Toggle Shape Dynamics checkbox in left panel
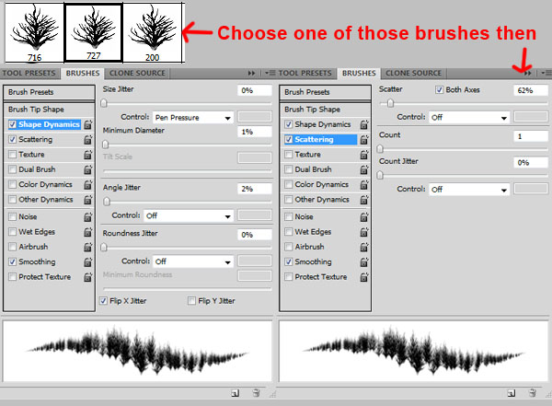This screenshot has height=406, width=552. coord(12,124)
